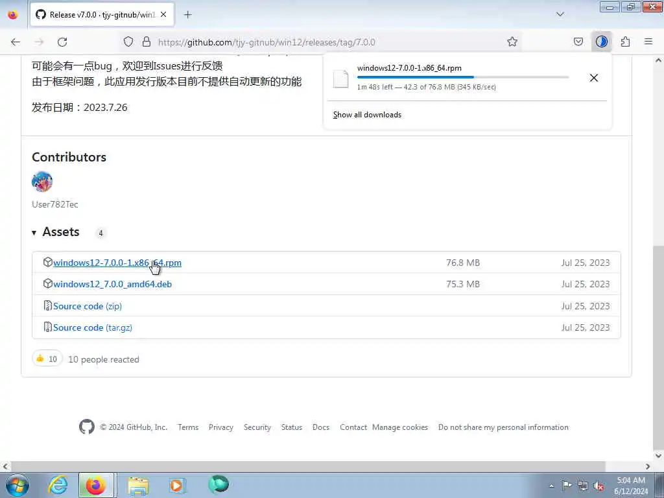
Task: Toggle the thumbs up reaction button
Action: 47,359
